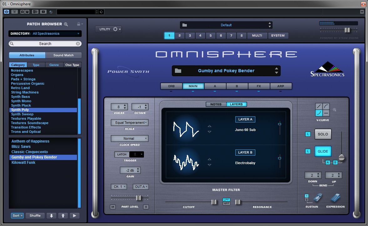
Task: Select the highlighted concave V-Curve shape
Action: click(319, 113)
